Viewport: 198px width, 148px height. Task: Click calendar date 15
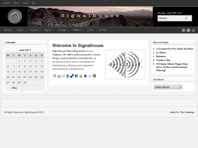19,72
